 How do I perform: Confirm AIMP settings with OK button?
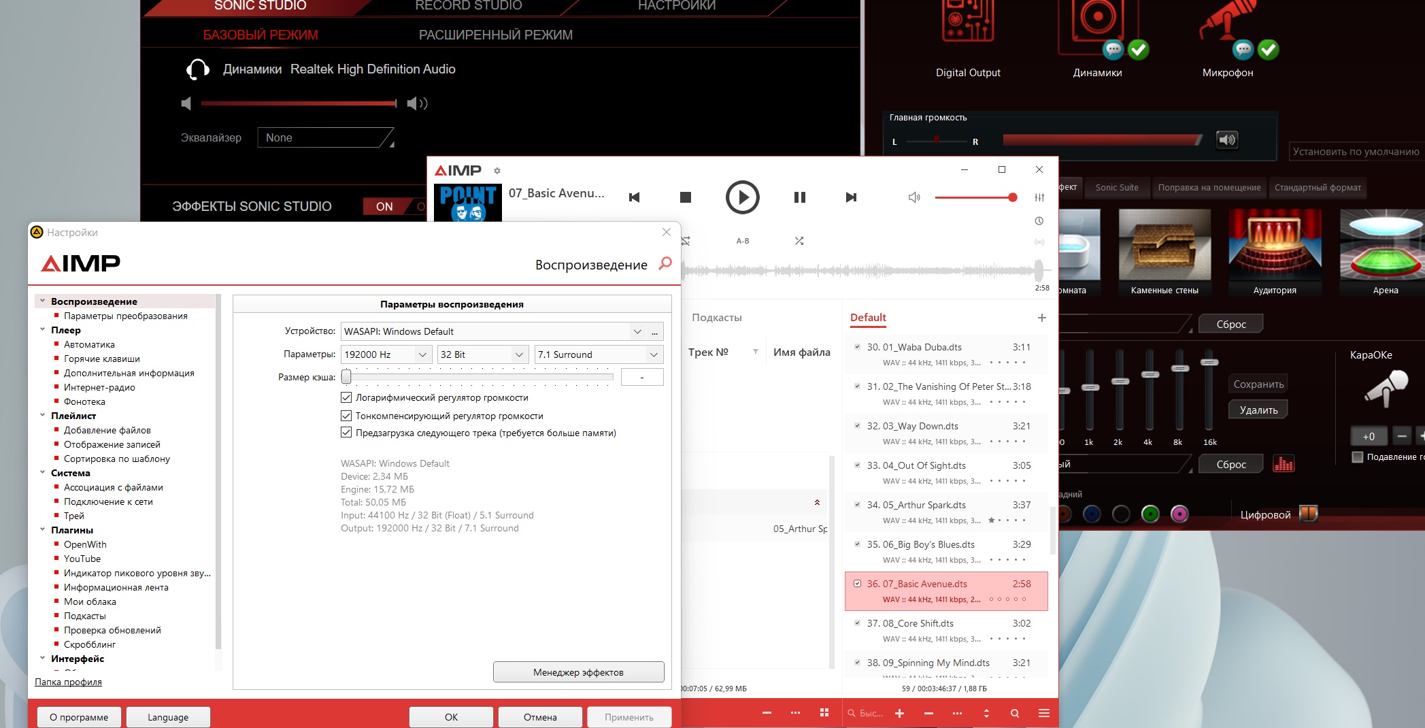pyautogui.click(x=451, y=717)
